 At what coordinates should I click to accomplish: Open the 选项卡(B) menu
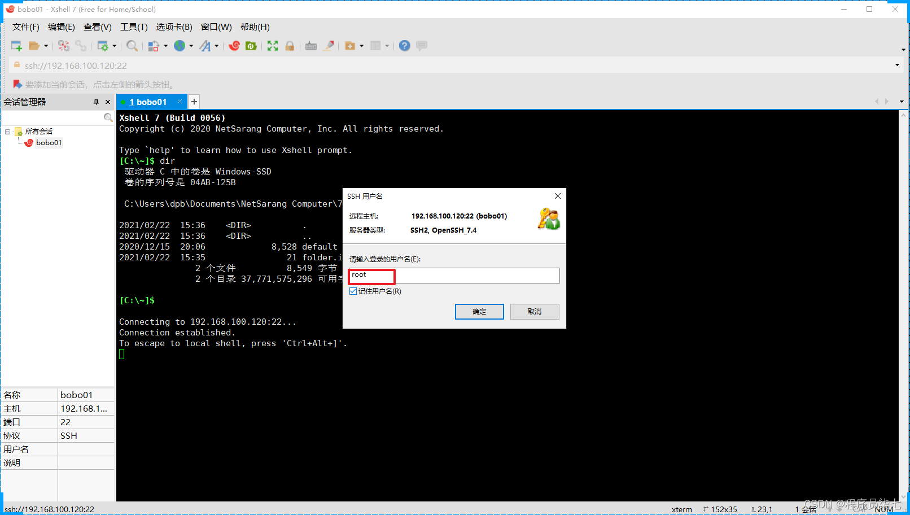tap(174, 27)
